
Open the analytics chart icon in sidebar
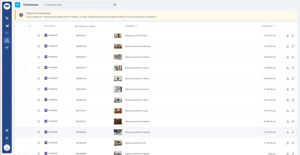click(7, 48)
